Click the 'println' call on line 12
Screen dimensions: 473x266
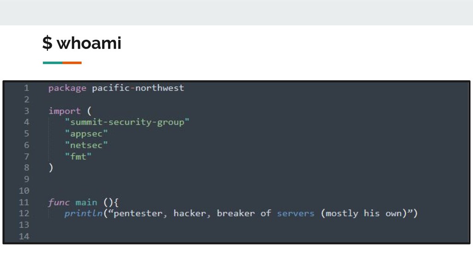coord(83,213)
